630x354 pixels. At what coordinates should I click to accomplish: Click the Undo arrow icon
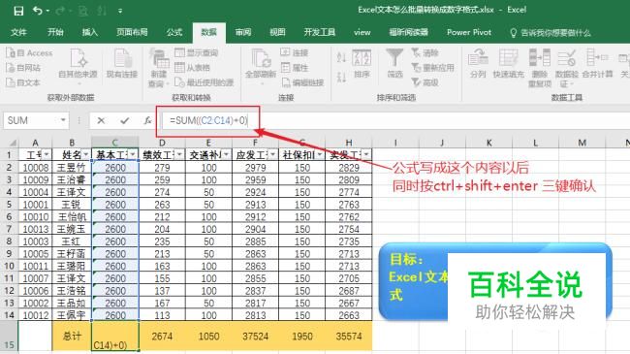[x=38, y=11]
